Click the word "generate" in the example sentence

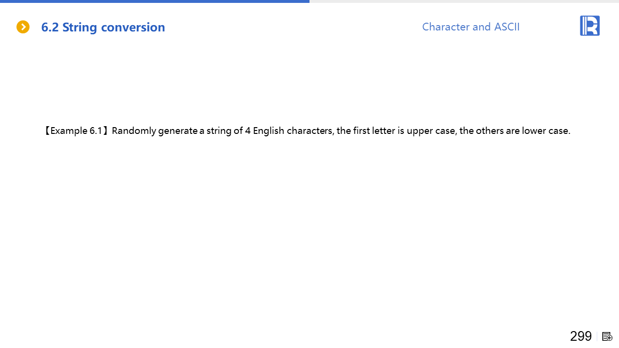[178, 131]
